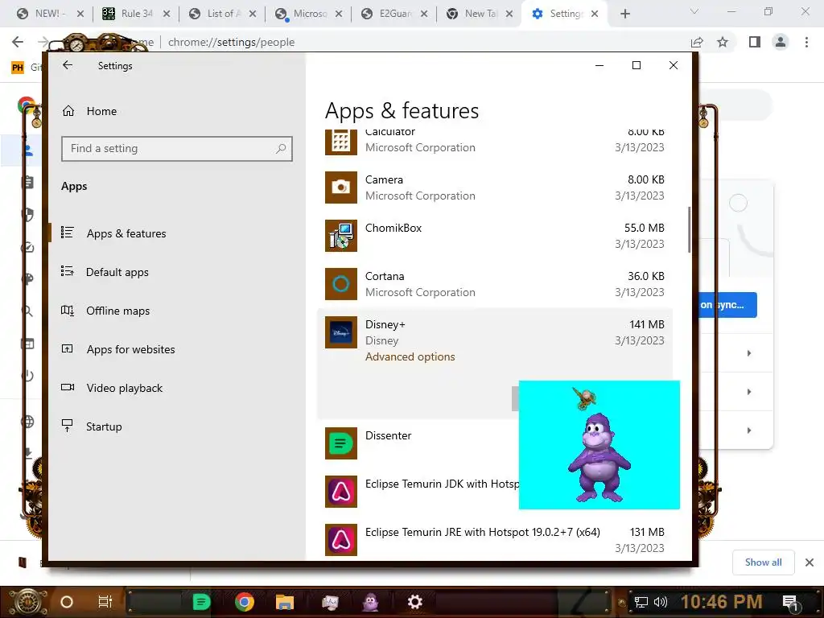Viewport: 824px width, 618px height.
Task: Click the Turn on sync button in Chrome
Action: [x=727, y=305]
